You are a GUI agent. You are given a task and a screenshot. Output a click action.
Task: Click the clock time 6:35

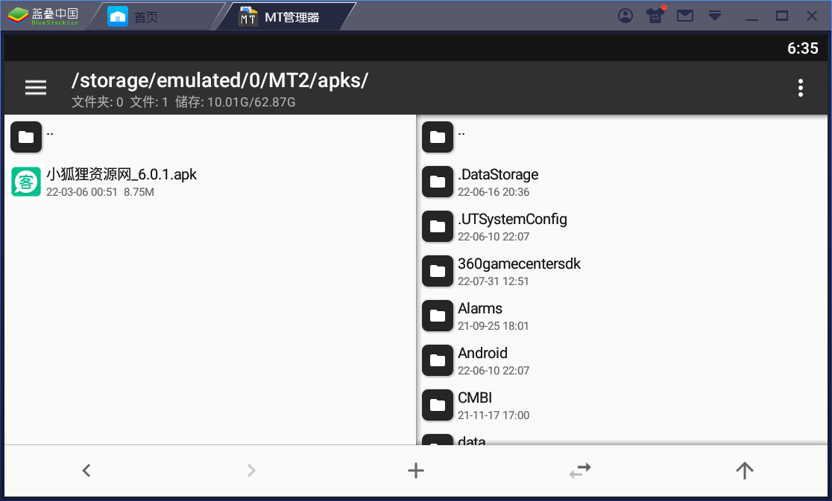coord(803,48)
